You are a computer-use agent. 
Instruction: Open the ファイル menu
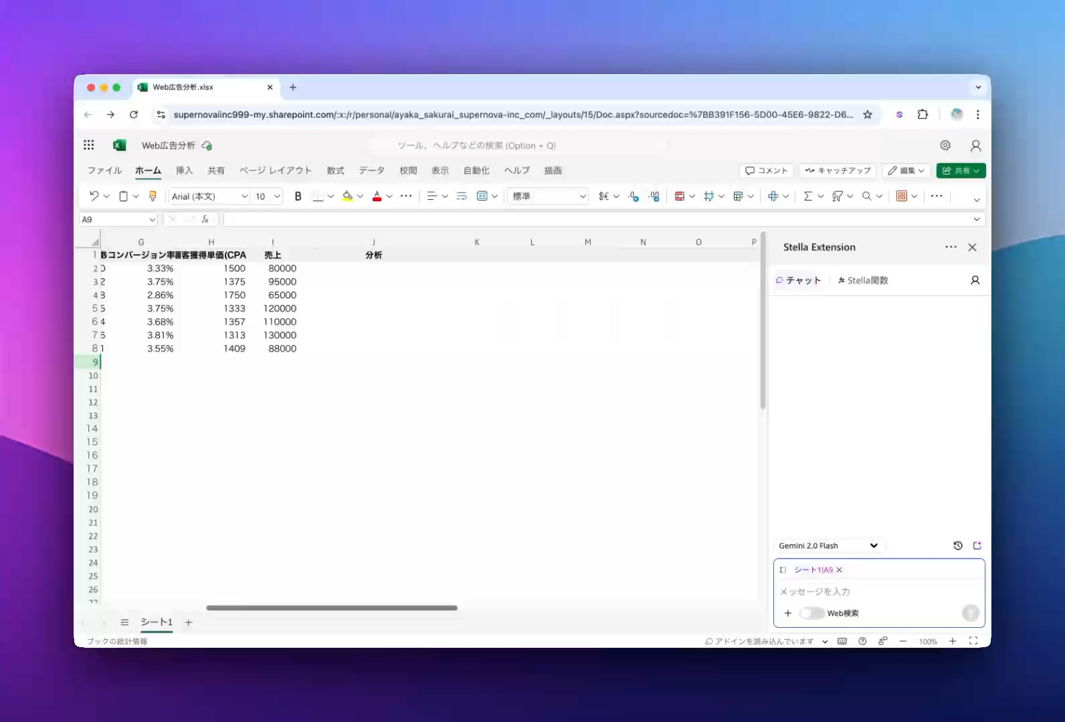[x=104, y=170]
